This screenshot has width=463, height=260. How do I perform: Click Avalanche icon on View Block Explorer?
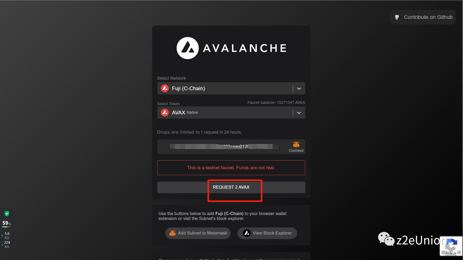tap(247, 233)
